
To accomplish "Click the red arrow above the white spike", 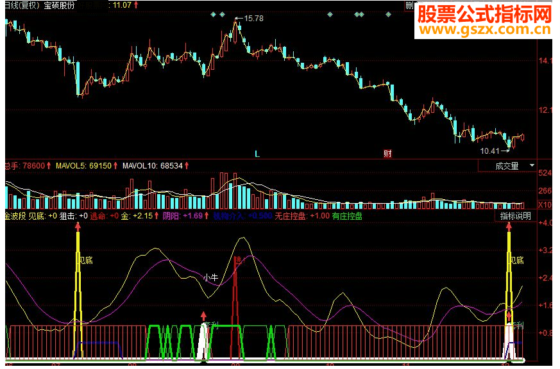I will pyautogui.click(x=203, y=316).
